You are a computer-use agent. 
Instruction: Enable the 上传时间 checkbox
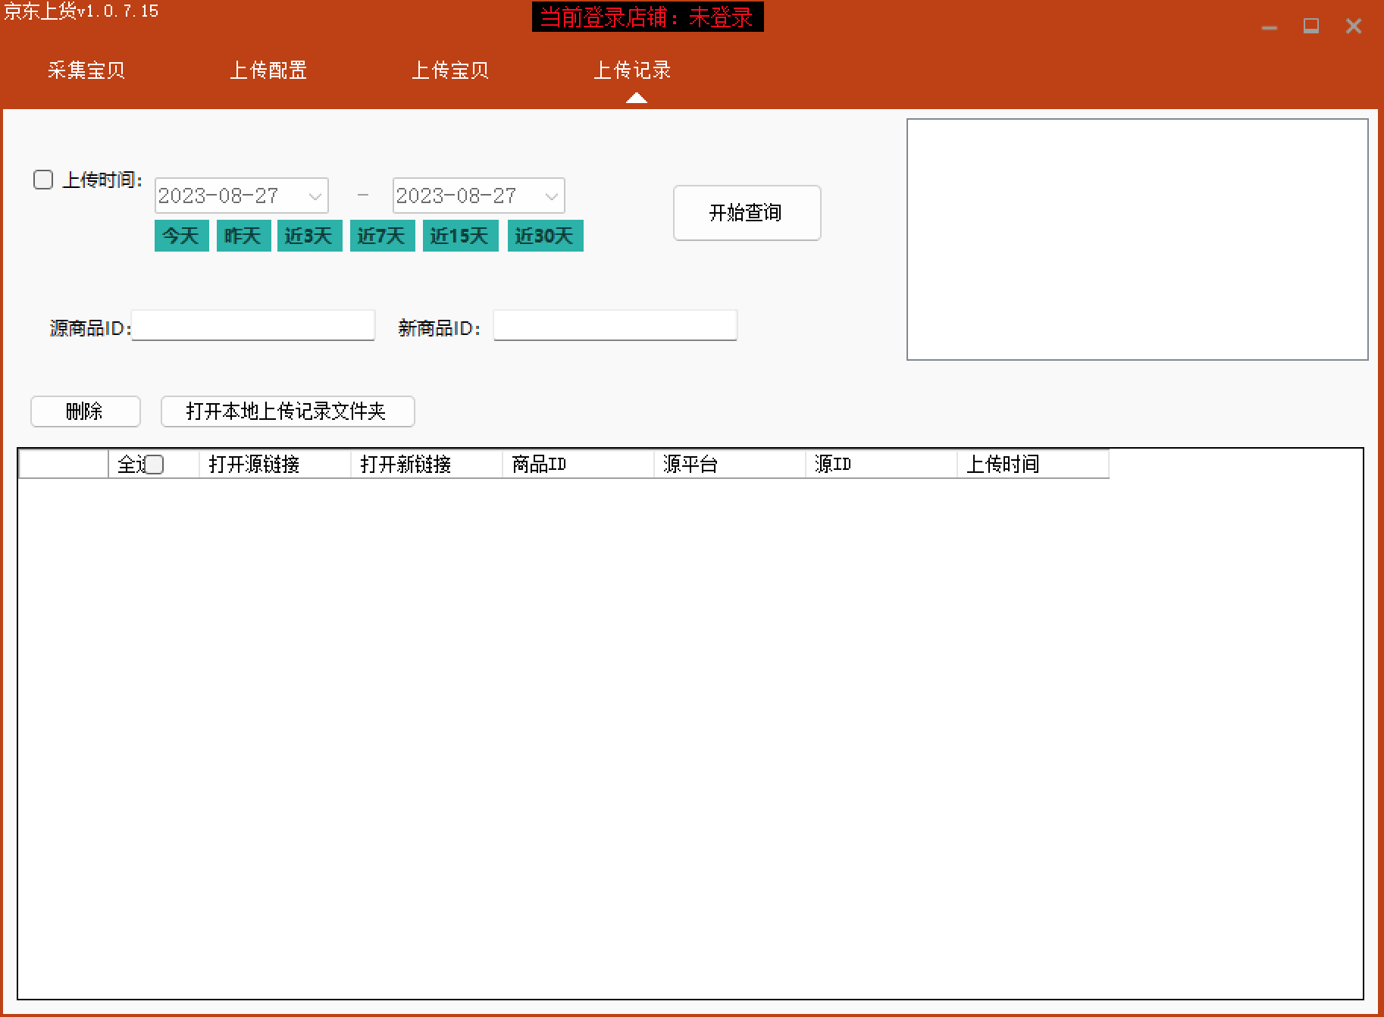click(43, 180)
